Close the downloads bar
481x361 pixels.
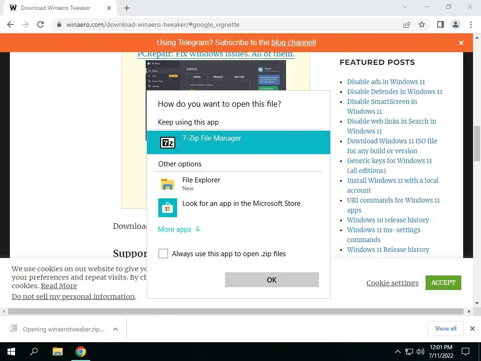click(473, 329)
